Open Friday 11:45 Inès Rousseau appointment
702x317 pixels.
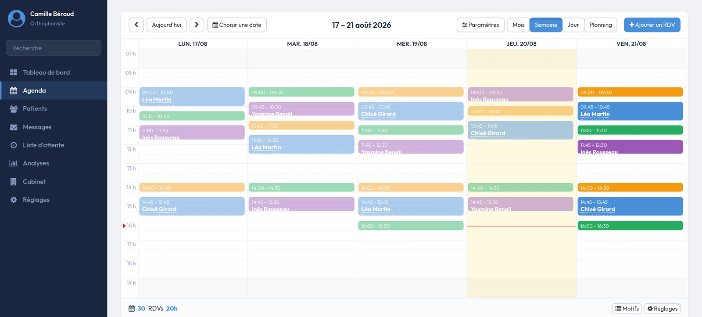(630, 147)
